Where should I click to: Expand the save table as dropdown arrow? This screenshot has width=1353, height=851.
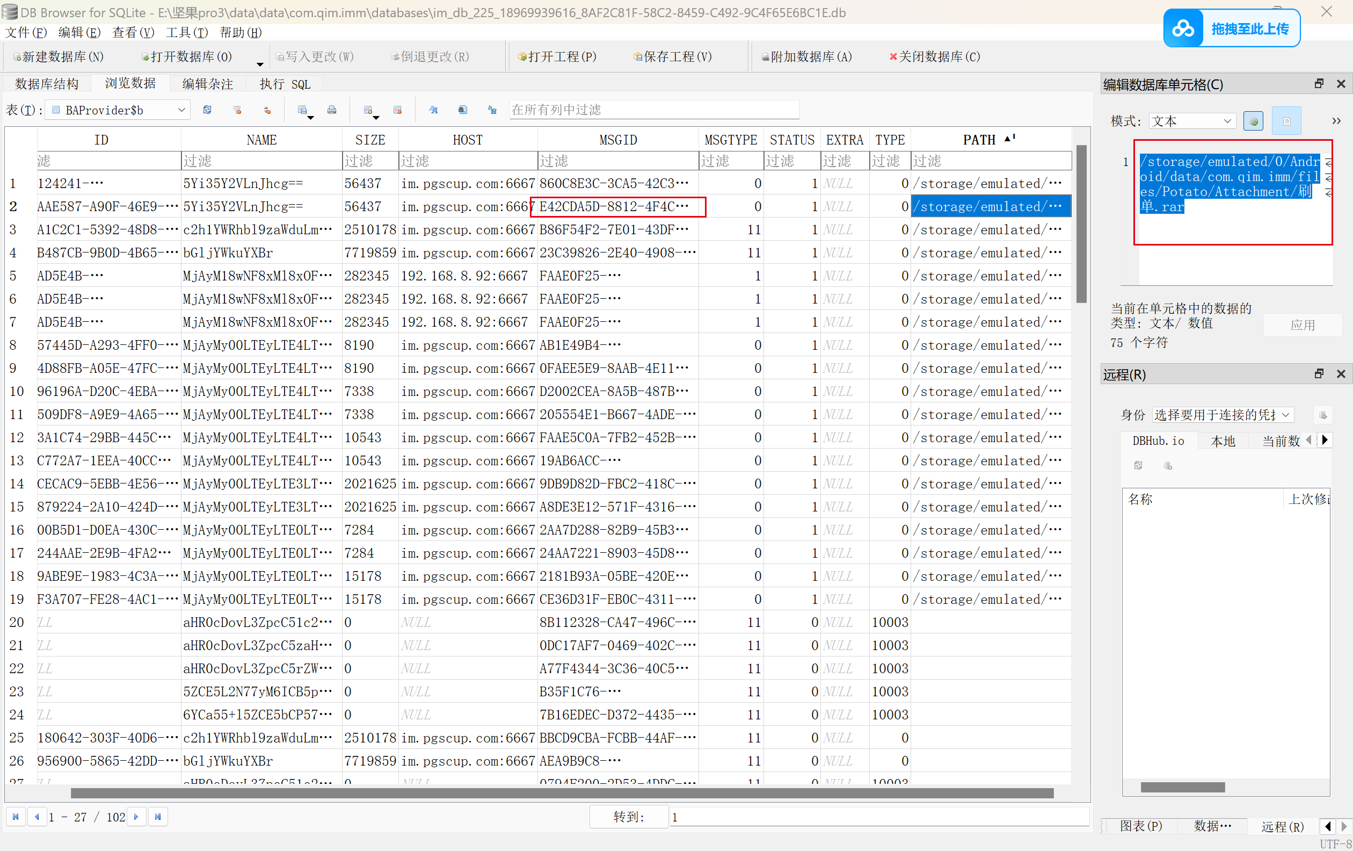tap(310, 117)
